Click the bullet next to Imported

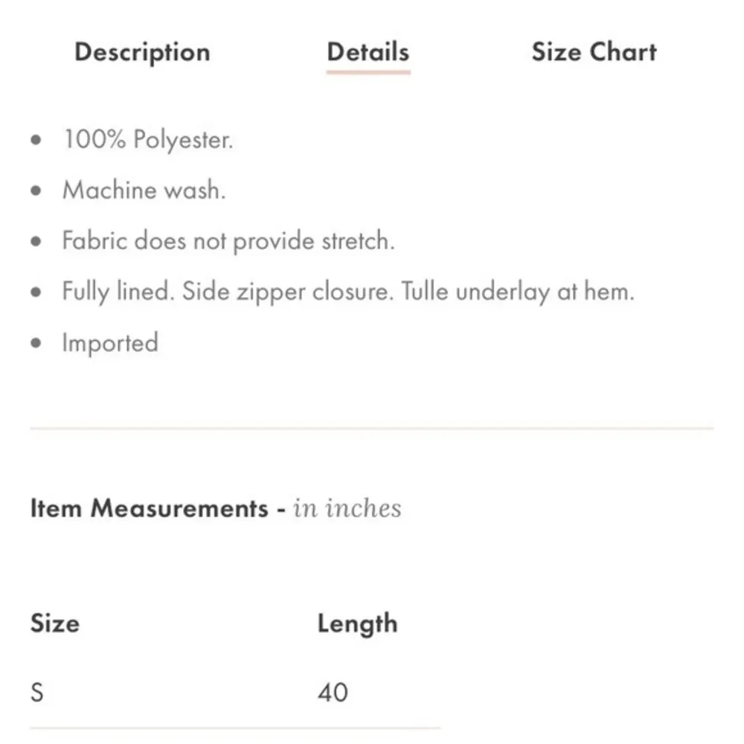coord(35,343)
